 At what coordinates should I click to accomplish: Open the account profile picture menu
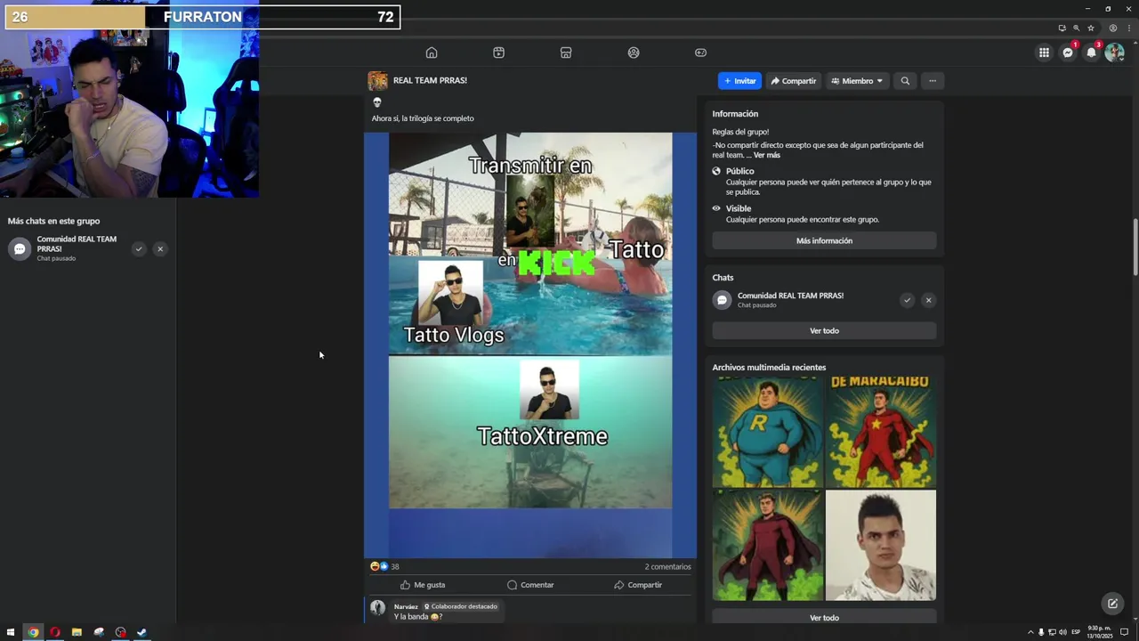tap(1114, 53)
